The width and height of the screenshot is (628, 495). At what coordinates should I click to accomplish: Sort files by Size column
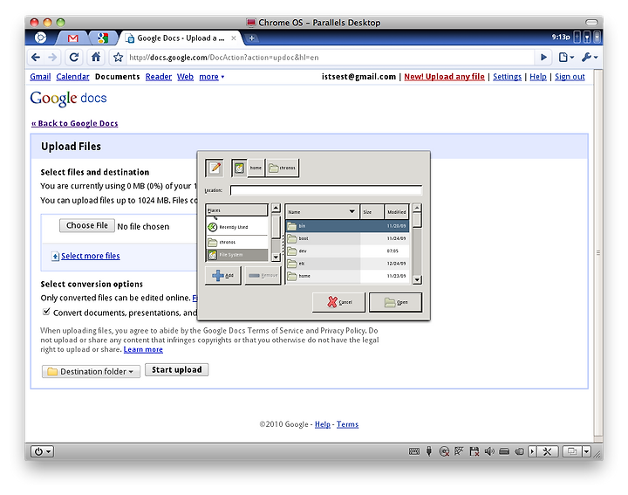372,211
